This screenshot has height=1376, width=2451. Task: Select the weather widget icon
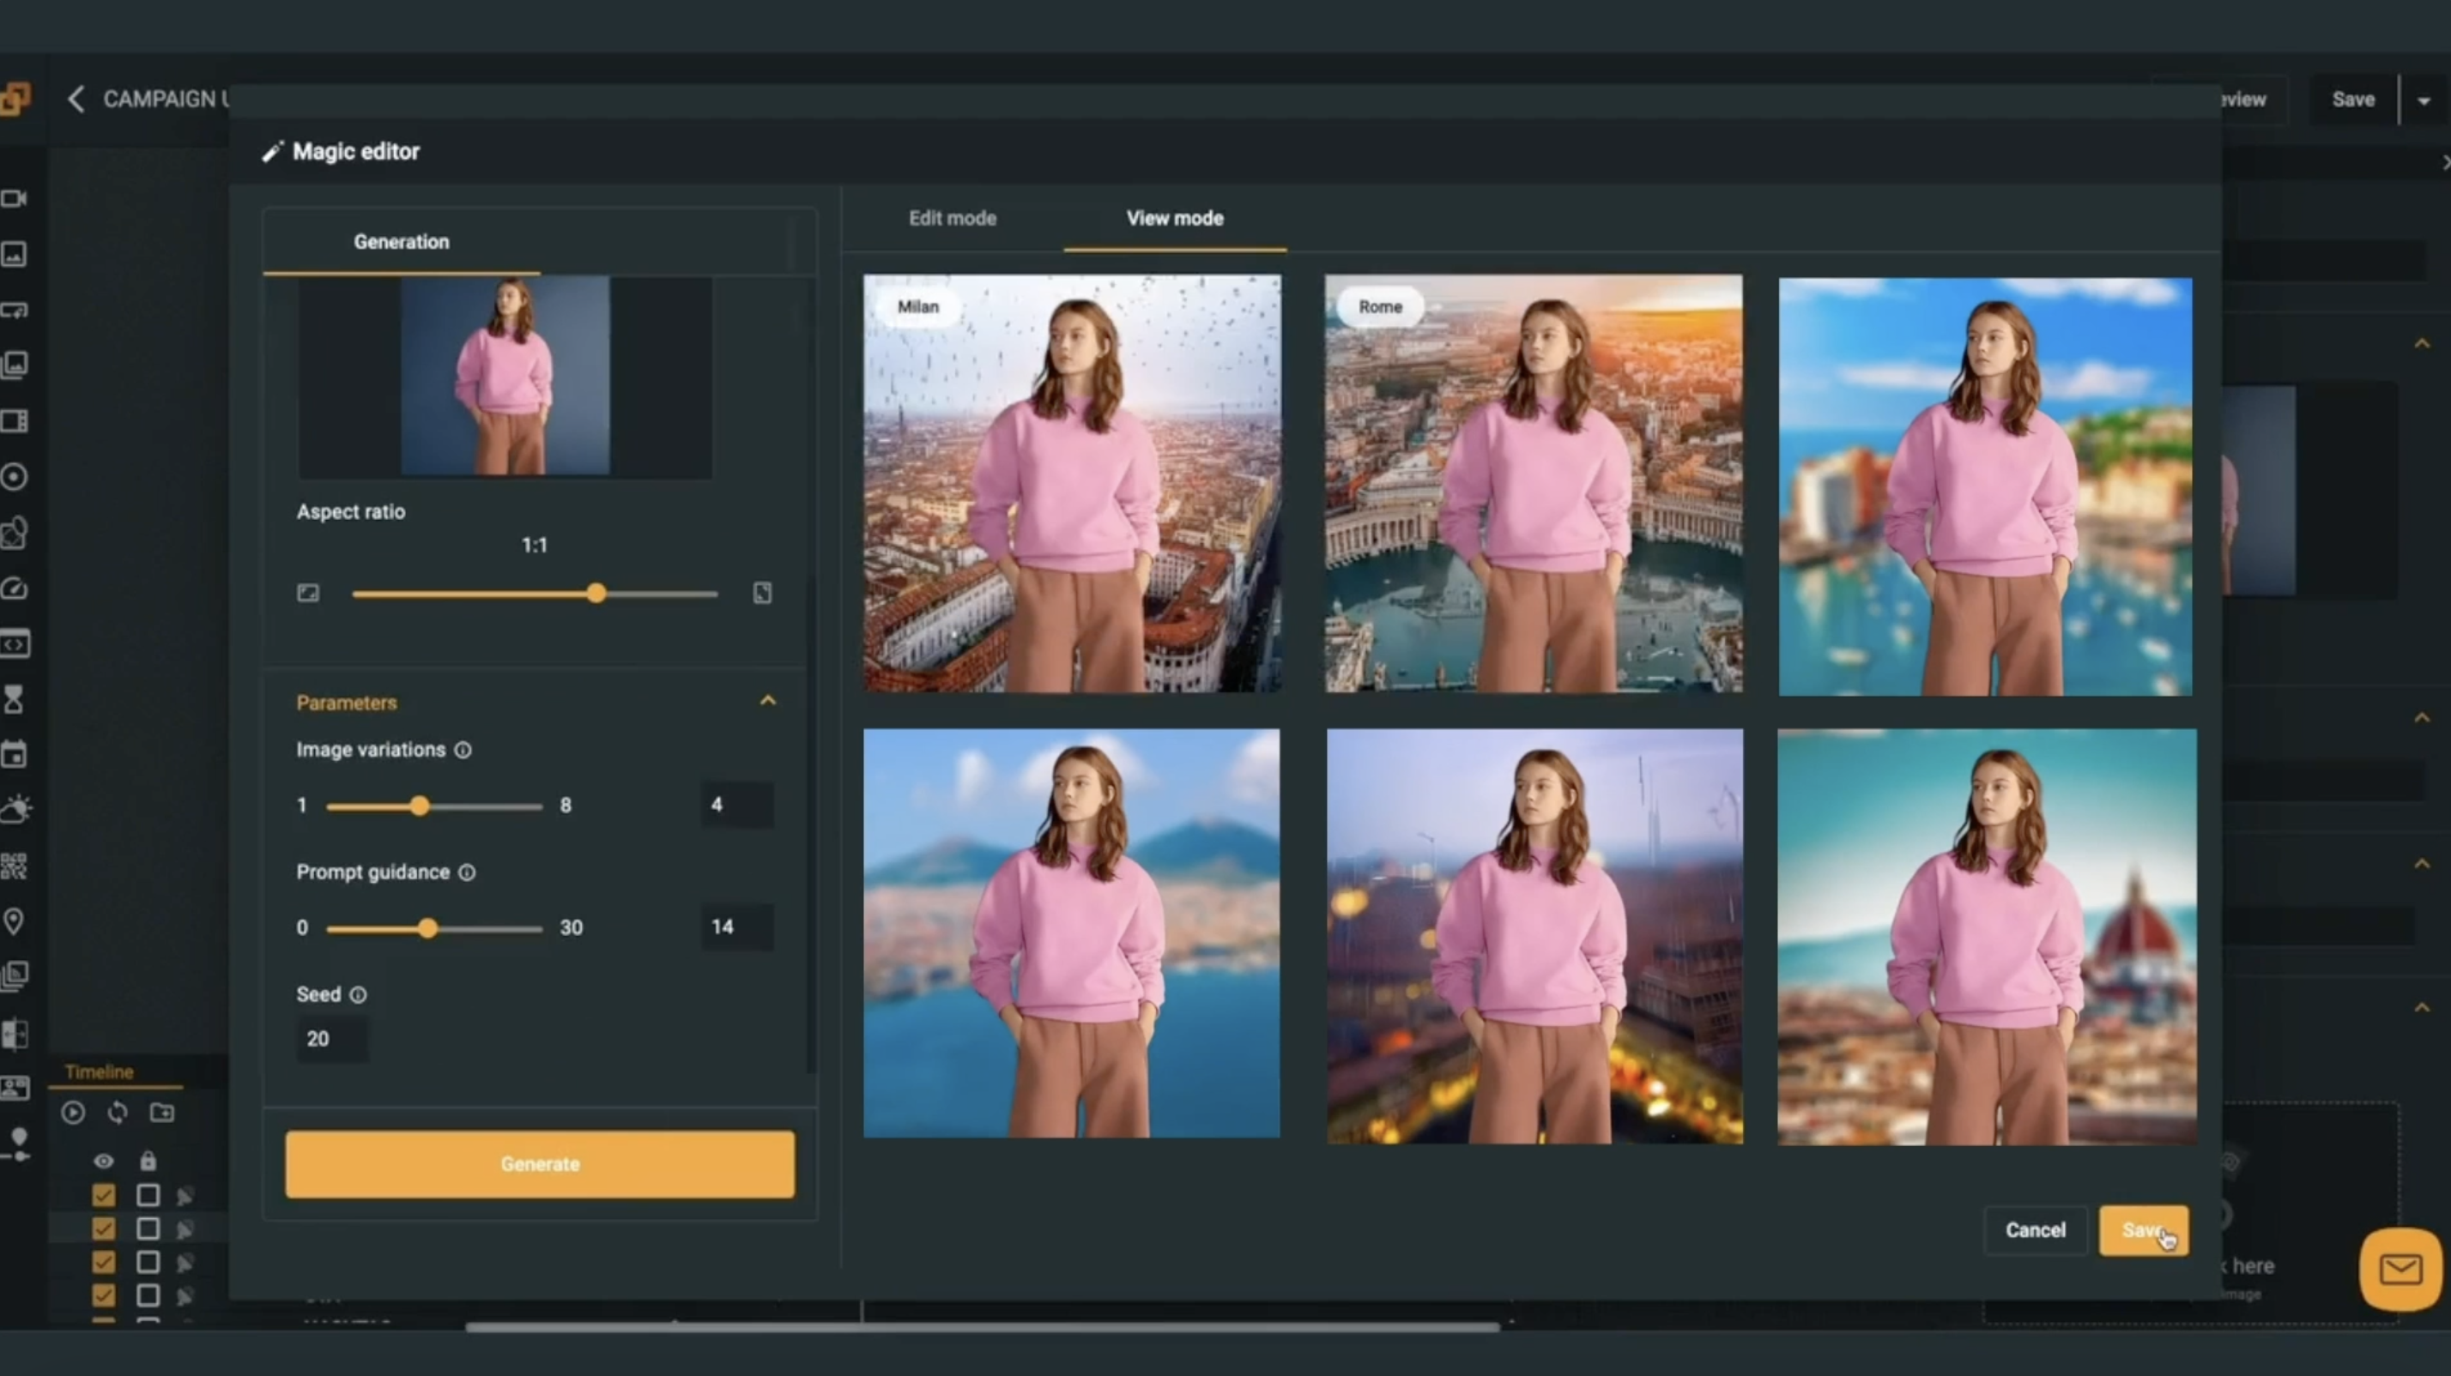pyautogui.click(x=15, y=808)
